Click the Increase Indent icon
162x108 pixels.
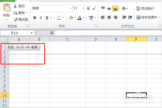(130, 17)
